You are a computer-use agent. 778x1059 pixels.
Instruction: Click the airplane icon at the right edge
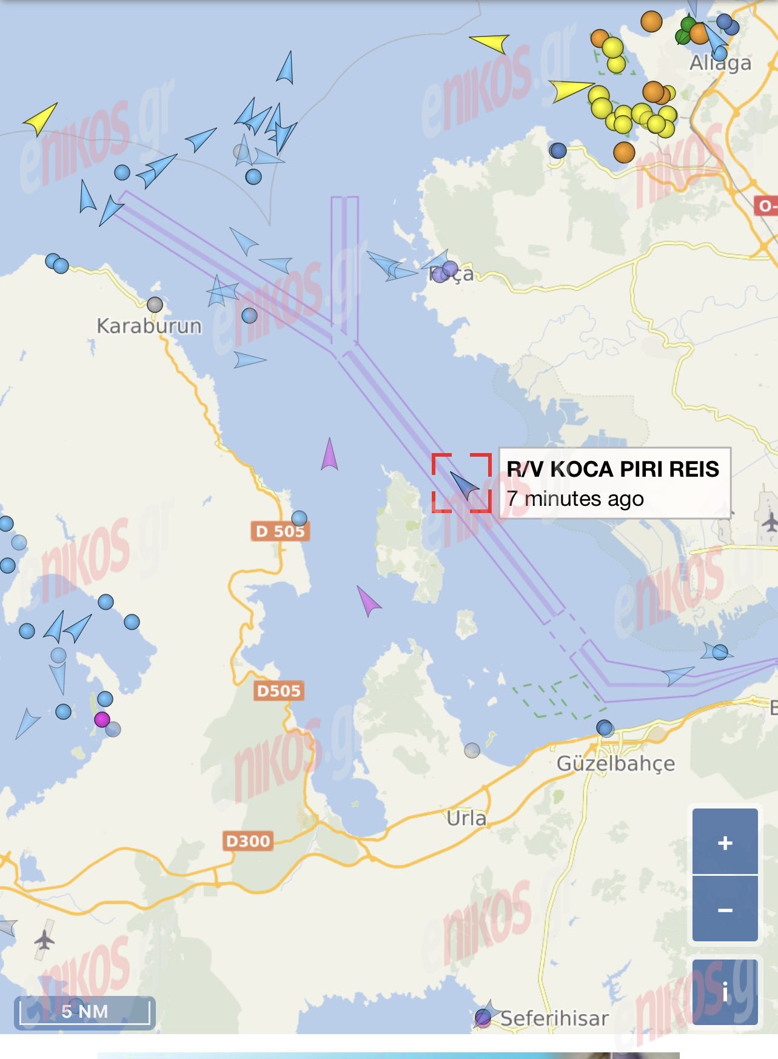click(770, 521)
